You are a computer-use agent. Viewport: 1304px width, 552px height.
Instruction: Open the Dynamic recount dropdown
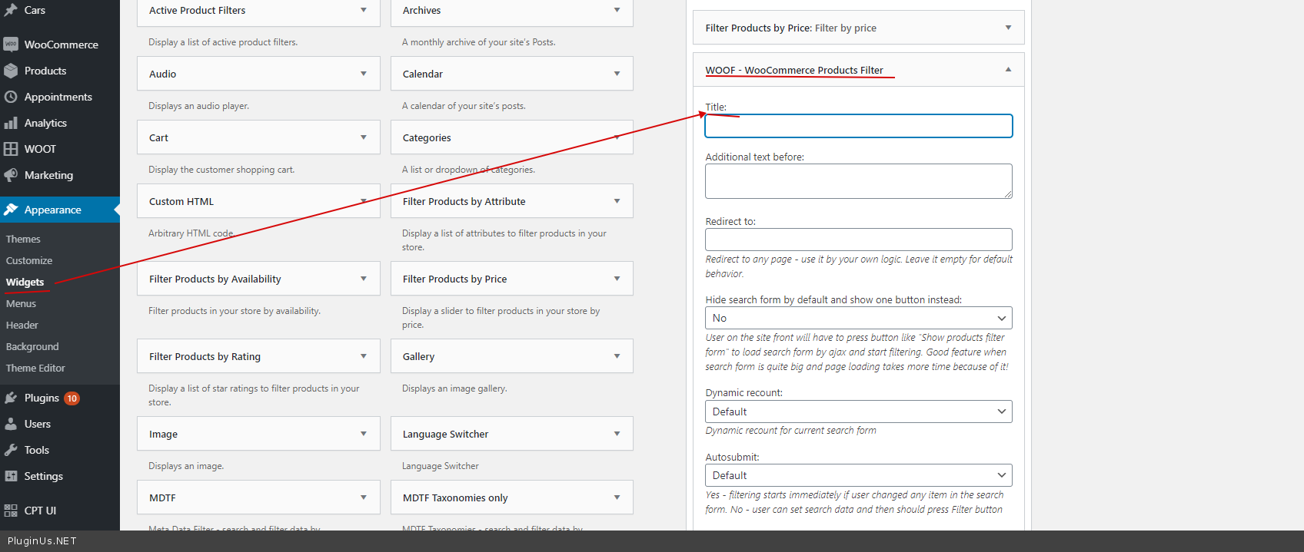pyautogui.click(x=858, y=412)
